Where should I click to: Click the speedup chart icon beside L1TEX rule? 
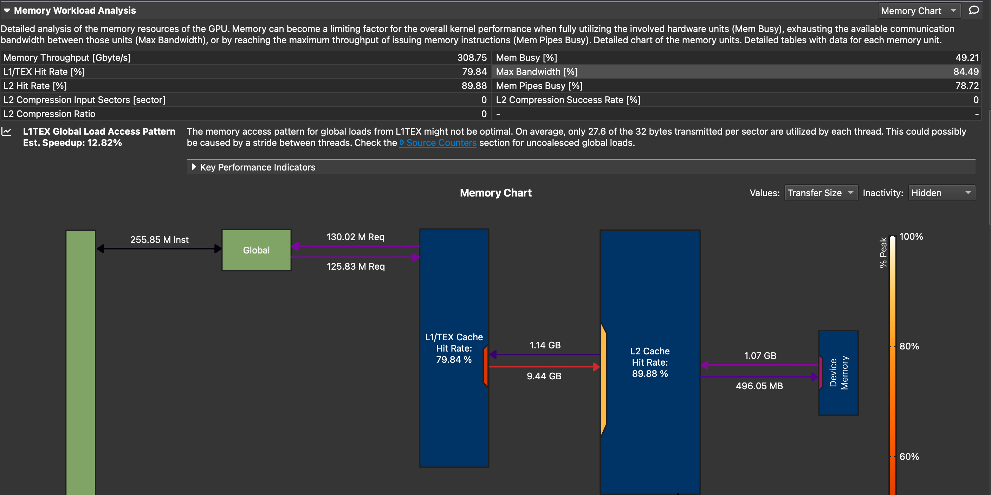point(7,131)
